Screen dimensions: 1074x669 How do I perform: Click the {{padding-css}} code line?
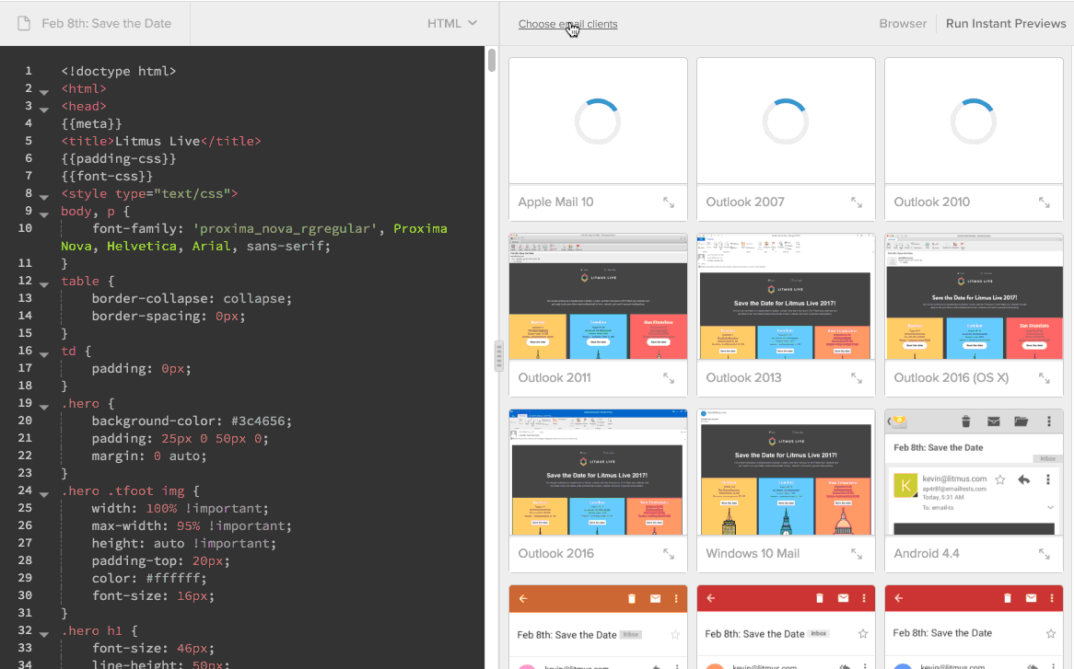[119, 158]
